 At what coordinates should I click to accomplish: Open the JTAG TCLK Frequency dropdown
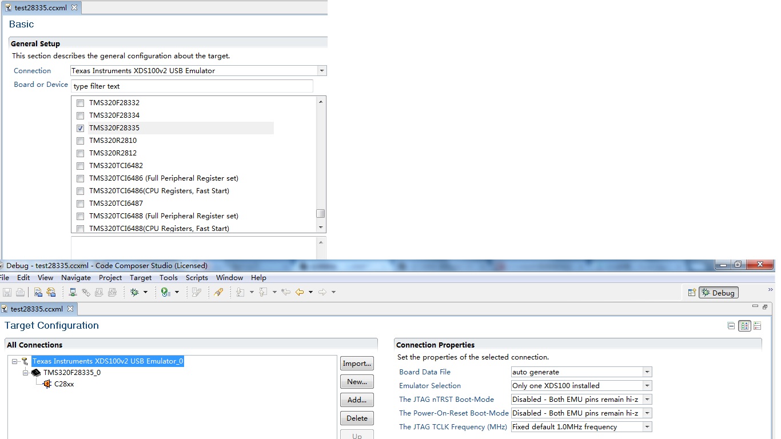point(647,427)
